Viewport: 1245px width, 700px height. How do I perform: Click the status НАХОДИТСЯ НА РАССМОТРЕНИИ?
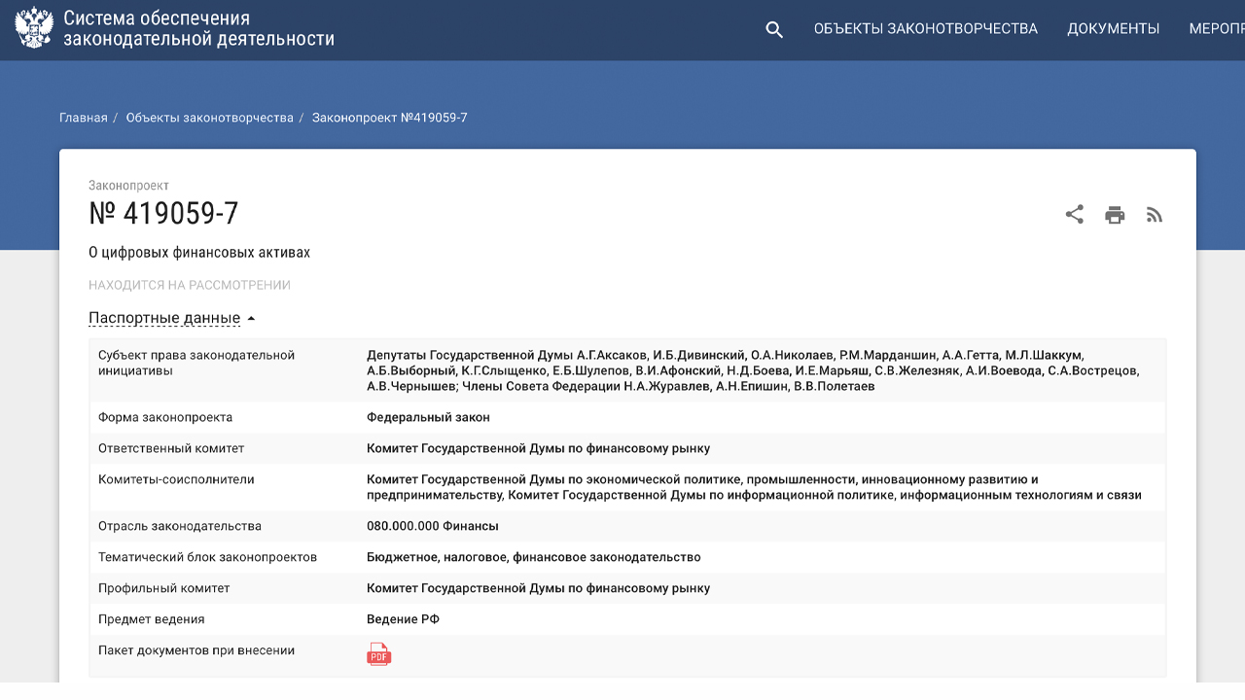tap(190, 285)
